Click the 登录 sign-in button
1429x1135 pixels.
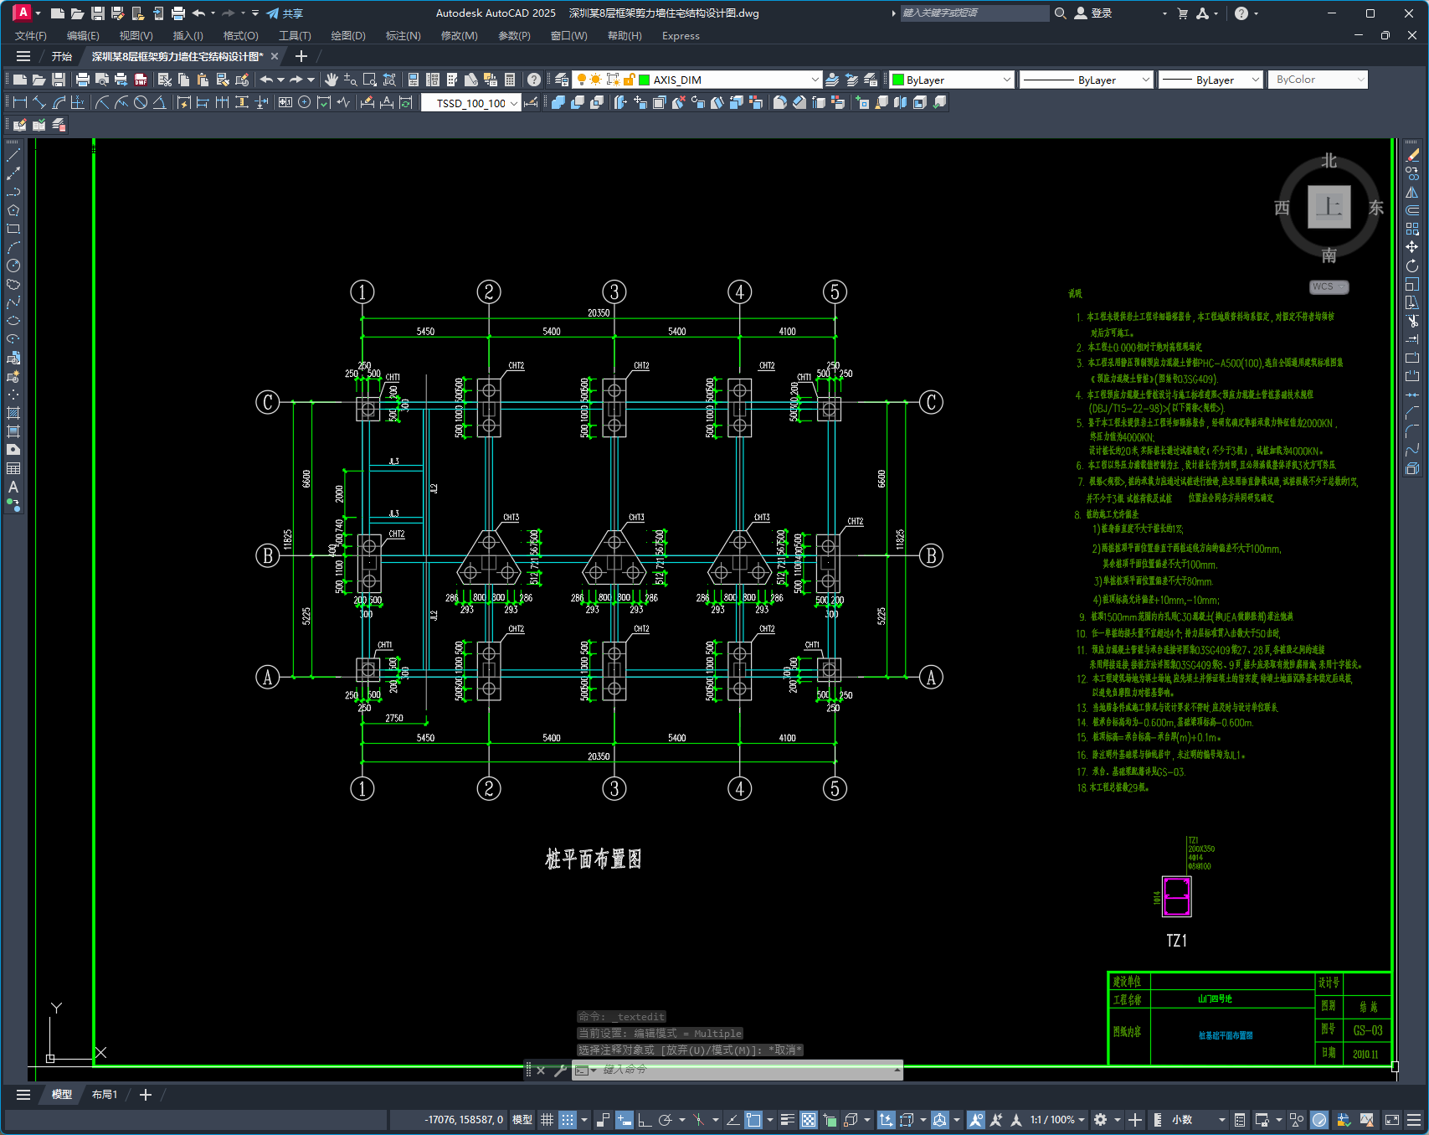[1093, 13]
